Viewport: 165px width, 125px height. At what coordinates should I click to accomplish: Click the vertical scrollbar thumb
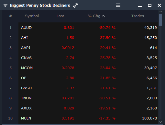click(160, 20)
